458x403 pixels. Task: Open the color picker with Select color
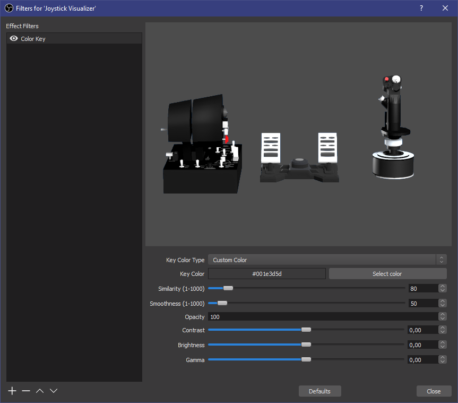point(387,273)
